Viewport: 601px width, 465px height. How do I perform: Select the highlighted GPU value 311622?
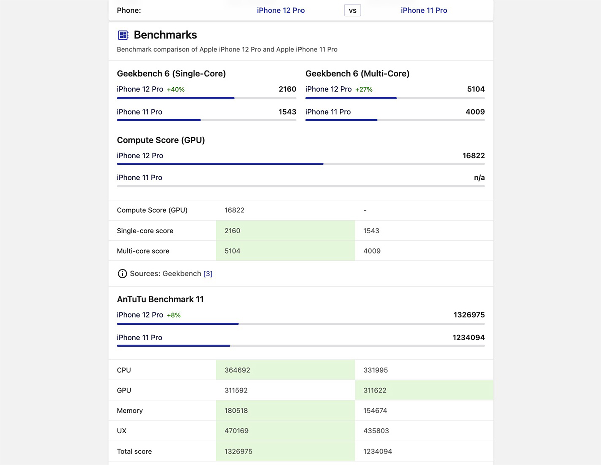pyautogui.click(x=375, y=390)
